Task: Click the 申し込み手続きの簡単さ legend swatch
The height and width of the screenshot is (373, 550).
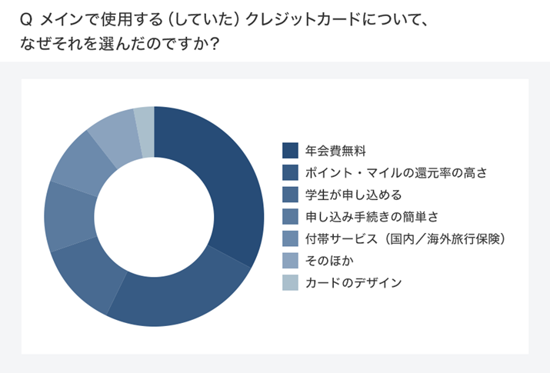Action: click(x=290, y=216)
